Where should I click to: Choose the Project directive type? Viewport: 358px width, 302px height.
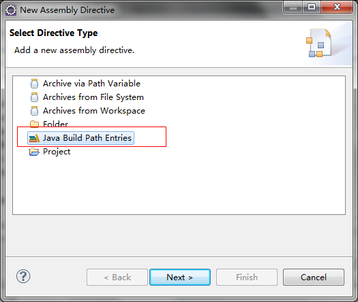pyautogui.click(x=57, y=152)
